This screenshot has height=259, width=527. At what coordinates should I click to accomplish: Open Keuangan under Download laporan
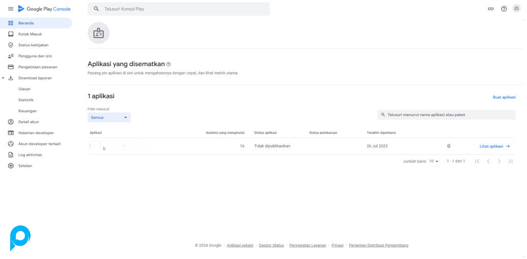point(27,111)
